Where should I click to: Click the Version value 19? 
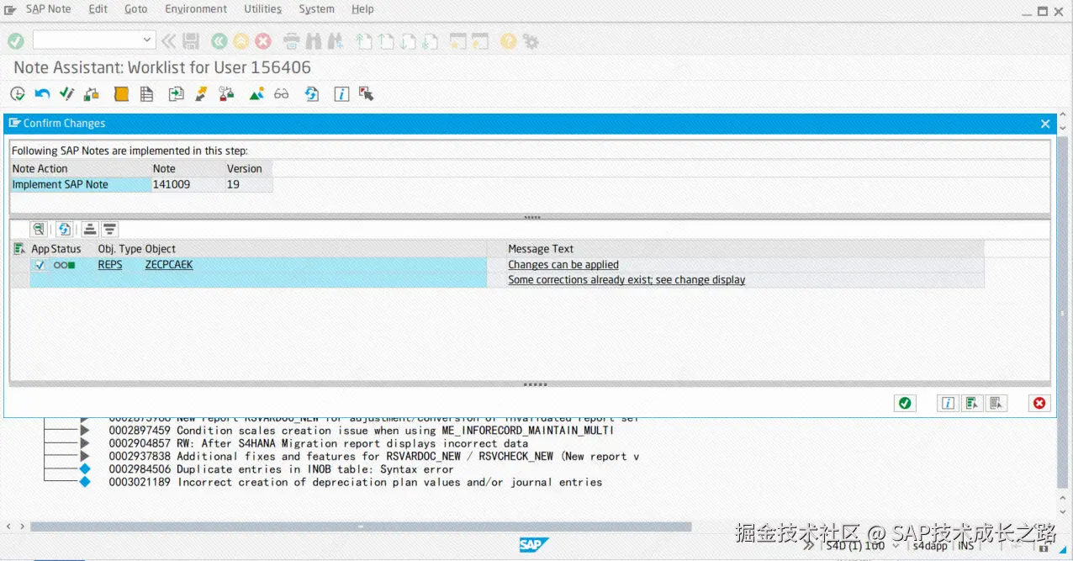click(x=233, y=184)
